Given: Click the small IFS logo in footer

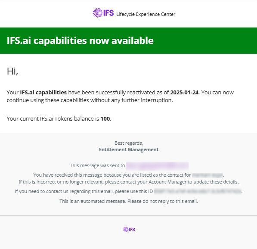Looking at the screenshot, I should pos(129,229).
